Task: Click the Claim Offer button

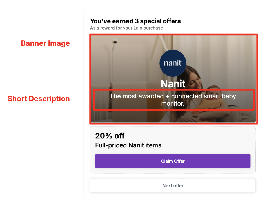Action: point(173,161)
